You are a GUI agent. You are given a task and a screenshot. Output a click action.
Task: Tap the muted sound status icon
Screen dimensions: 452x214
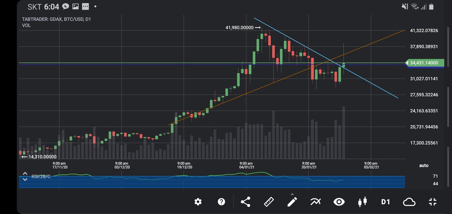405,6
